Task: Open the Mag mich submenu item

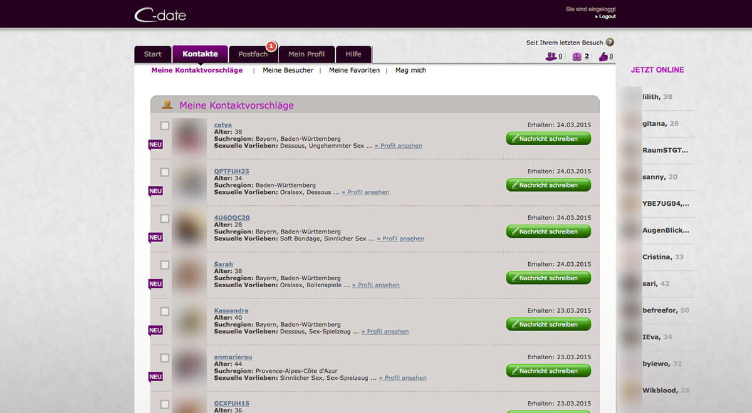Action: click(x=410, y=70)
